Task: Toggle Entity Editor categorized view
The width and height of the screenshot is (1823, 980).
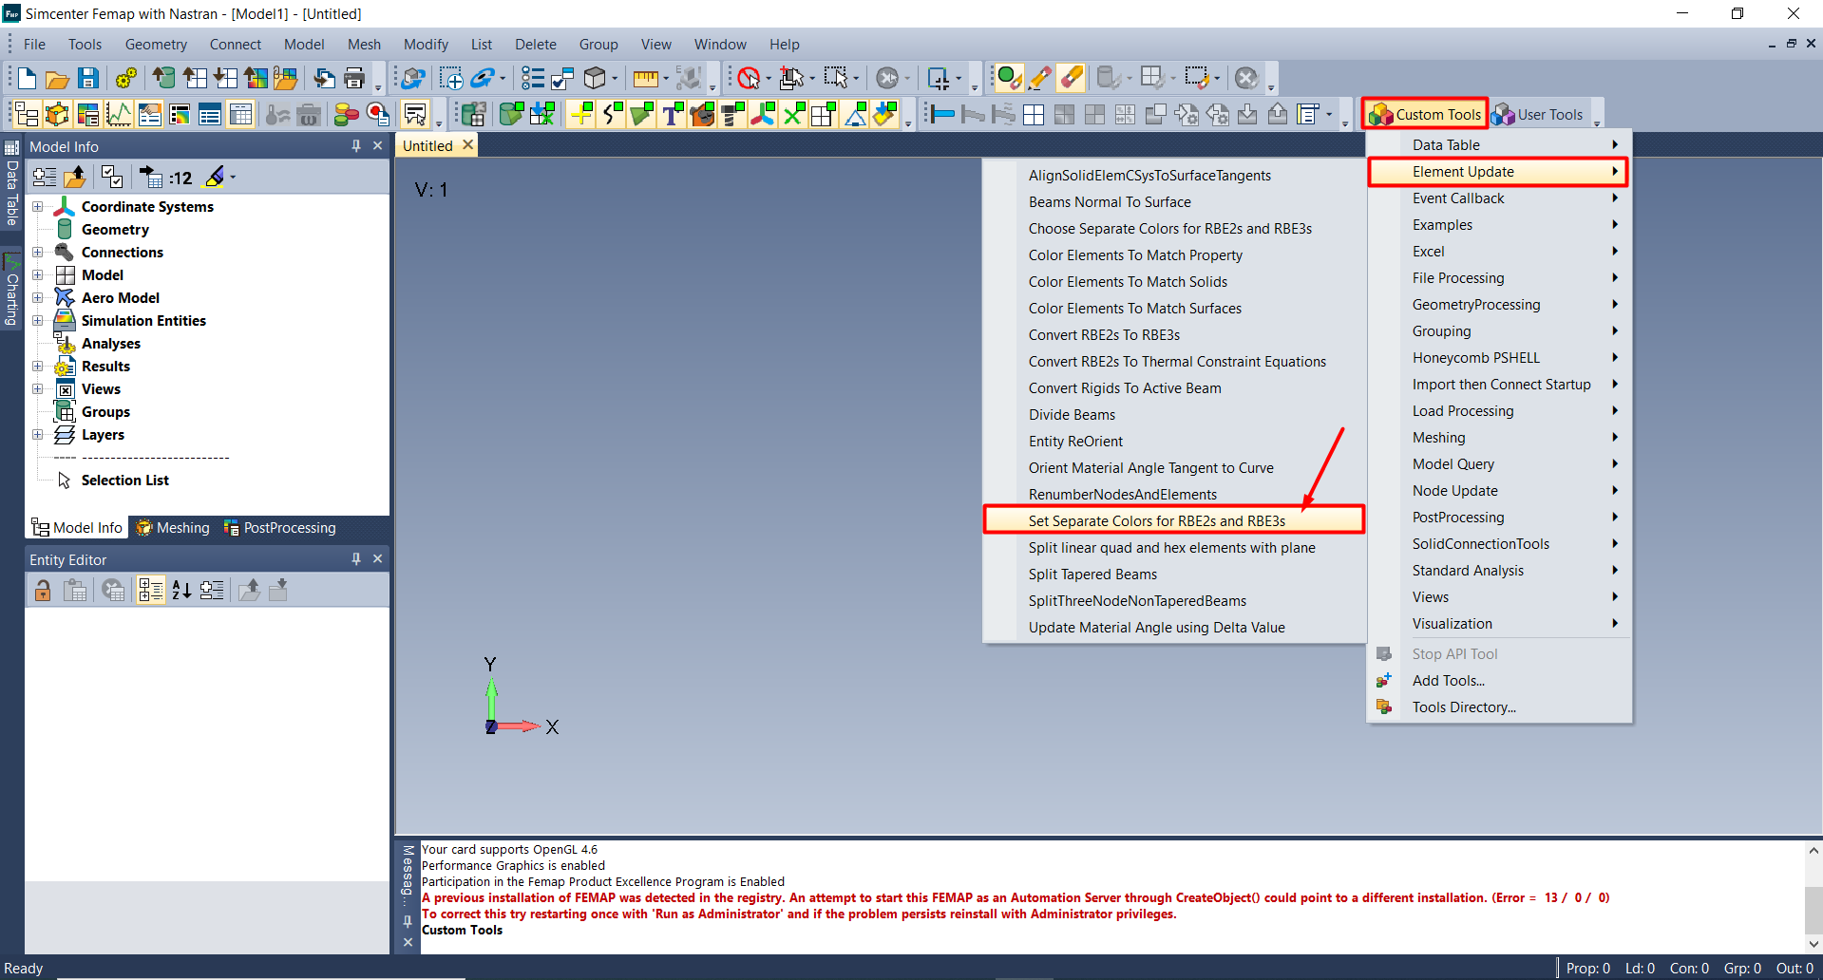Action: (x=151, y=591)
